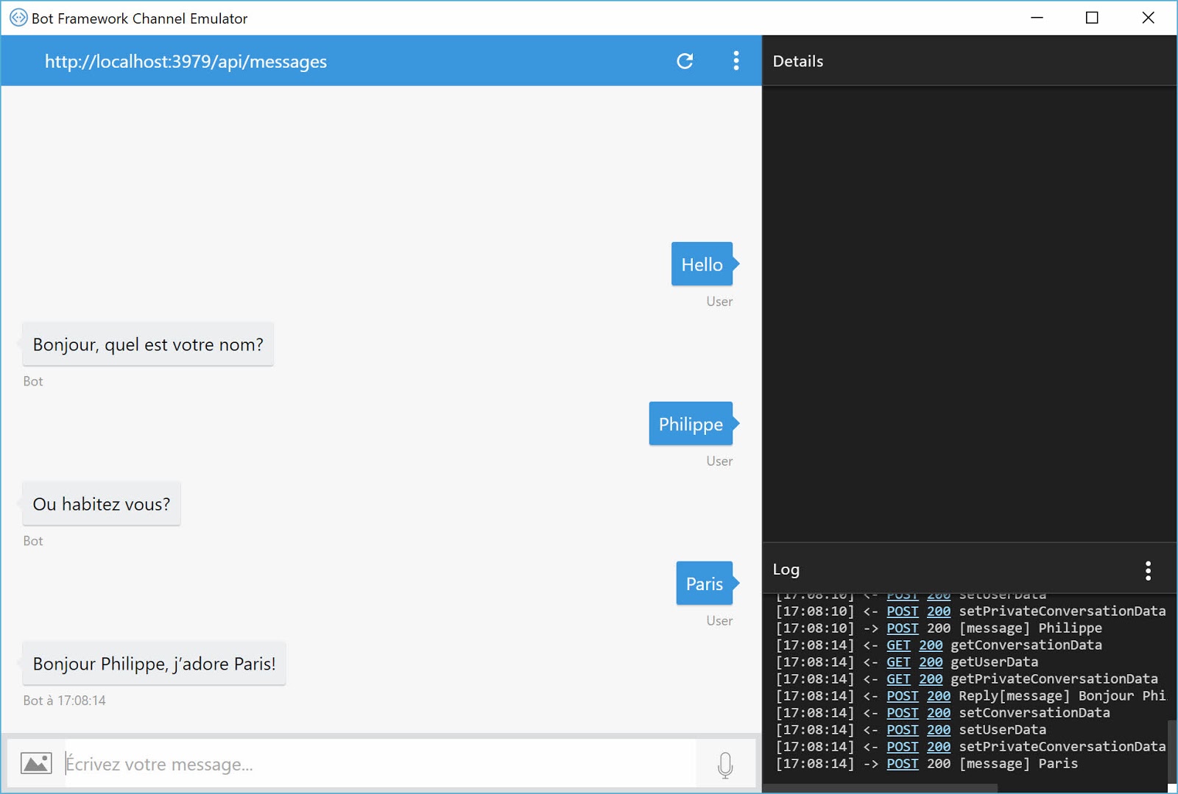Click the POST link for setPrivateConversationData
Screen dimensions: 1178x794
point(902,611)
